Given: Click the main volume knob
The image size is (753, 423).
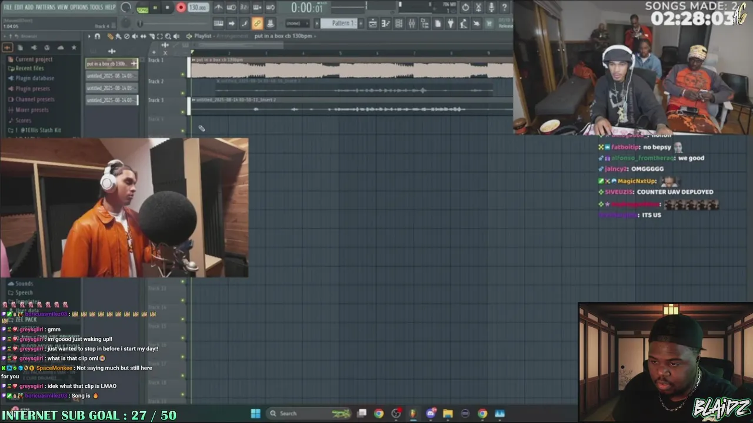Looking at the screenshot, I should tap(126, 8).
